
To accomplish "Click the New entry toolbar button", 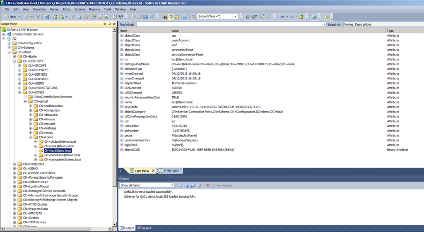I will pyautogui.click(x=10, y=17).
